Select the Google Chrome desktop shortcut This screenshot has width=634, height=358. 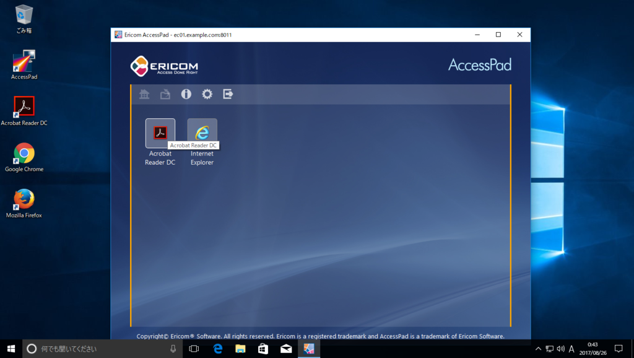(x=24, y=157)
